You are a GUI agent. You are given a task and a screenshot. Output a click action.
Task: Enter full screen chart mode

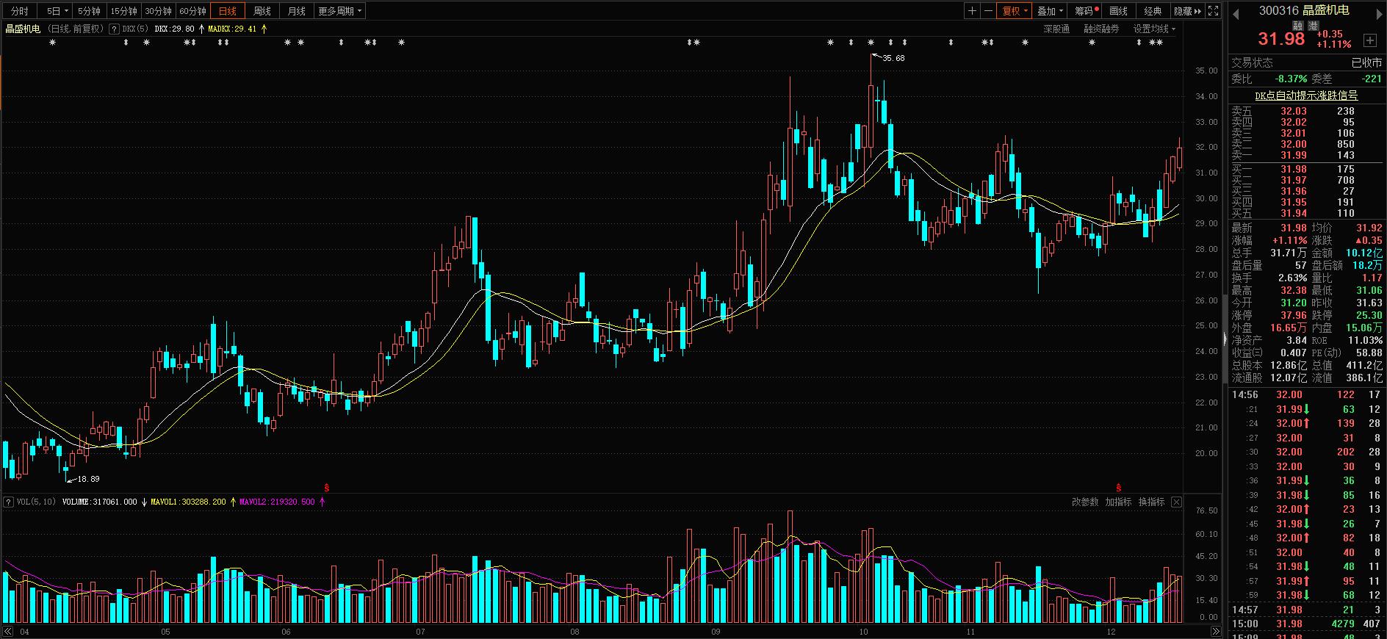tap(1214, 11)
